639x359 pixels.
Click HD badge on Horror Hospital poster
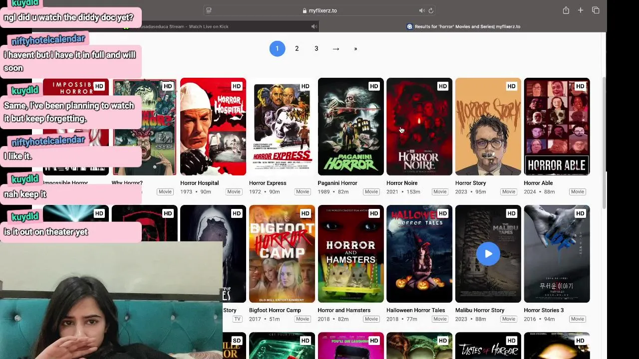pos(237,86)
